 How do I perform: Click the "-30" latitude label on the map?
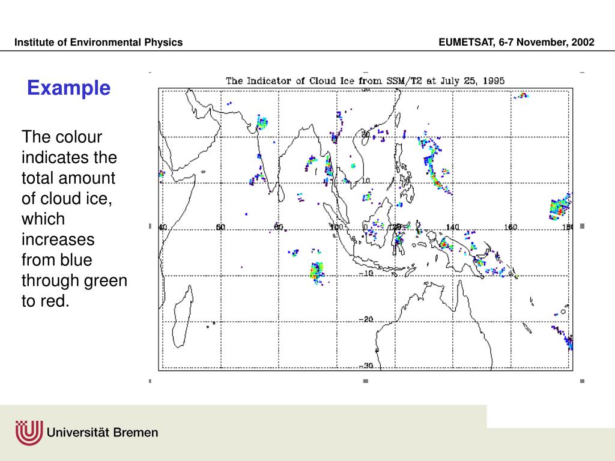(366, 366)
